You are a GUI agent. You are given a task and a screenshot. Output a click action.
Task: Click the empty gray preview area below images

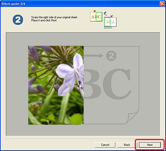(83, 130)
